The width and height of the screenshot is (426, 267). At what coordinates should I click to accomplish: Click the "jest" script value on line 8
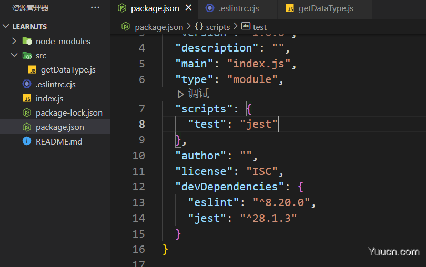259,124
